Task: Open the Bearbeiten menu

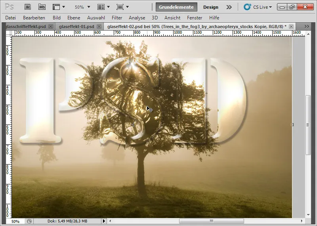Action: click(34, 18)
